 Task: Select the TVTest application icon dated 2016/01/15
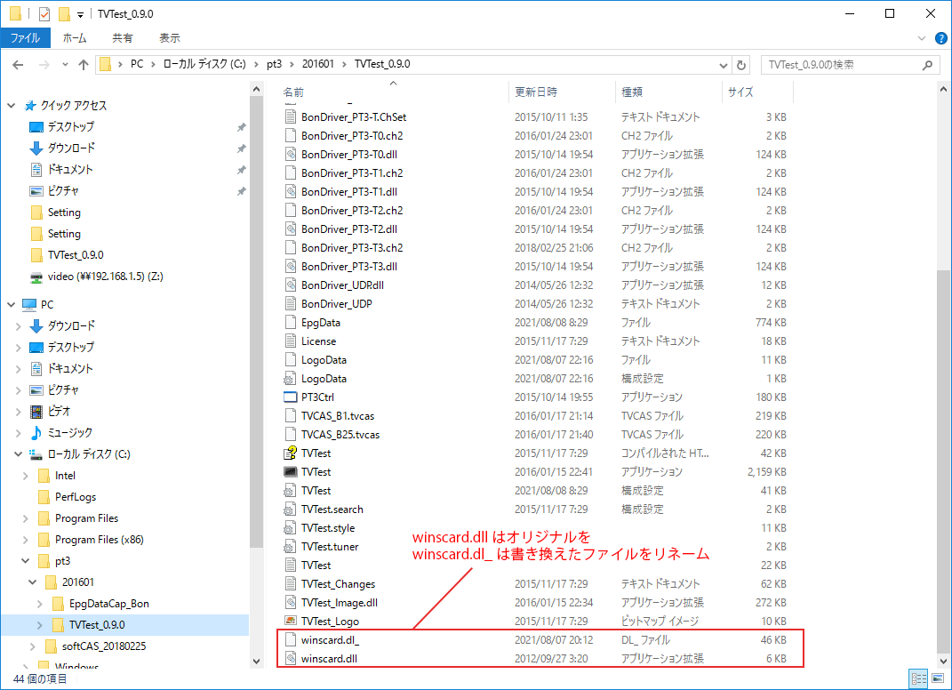[290, 472]
